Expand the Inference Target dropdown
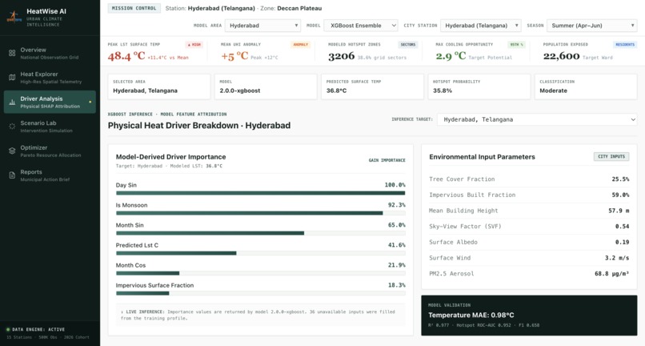This screenshot has height=346, width=645. point(537,119)
